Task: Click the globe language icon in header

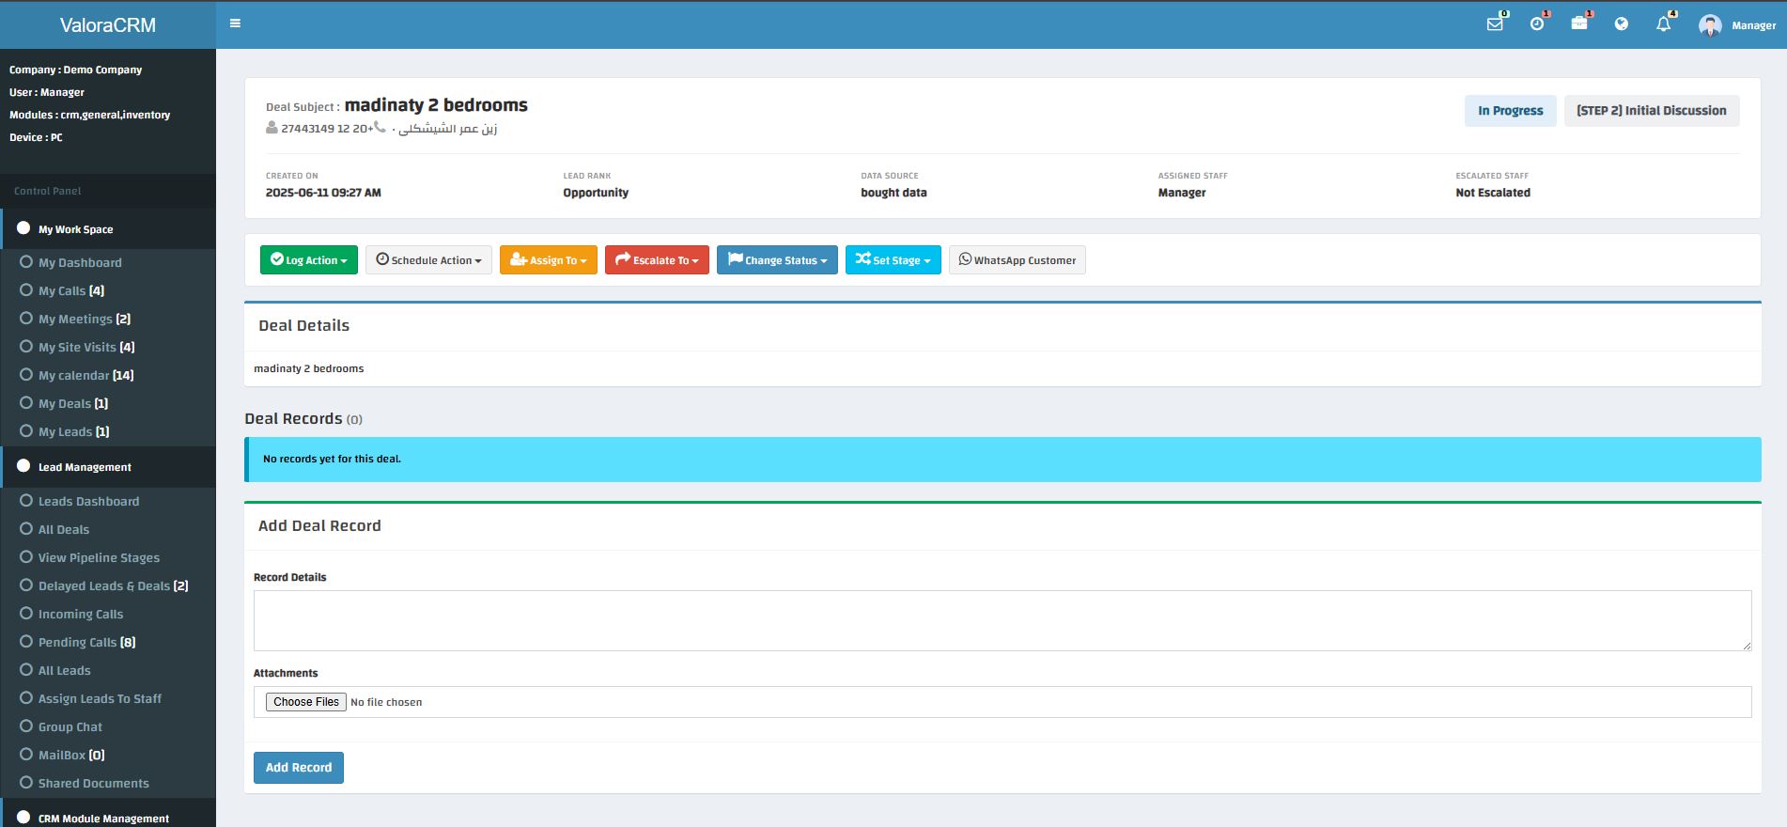Action: [1622, 24]
